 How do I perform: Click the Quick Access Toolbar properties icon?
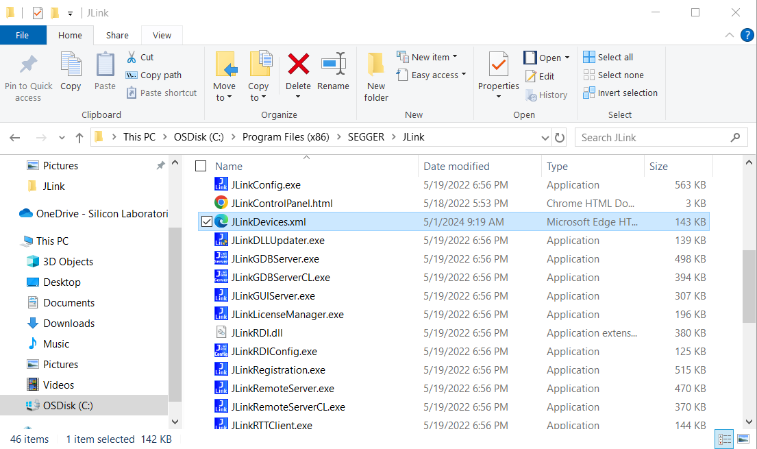38,12
